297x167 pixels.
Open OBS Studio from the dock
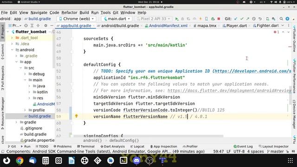149,161
